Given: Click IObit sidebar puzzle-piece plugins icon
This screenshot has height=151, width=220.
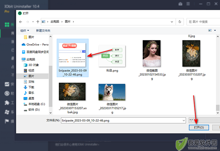Looking at the screenshot, I should click(x=7, y=103).
